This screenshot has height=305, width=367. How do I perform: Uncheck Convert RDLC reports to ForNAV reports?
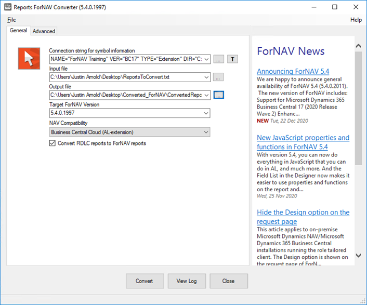coord(53,143)
